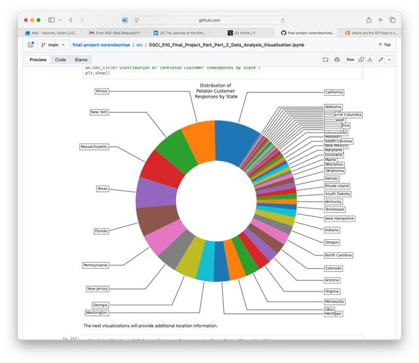The image size is (419, 363).
Task: Click the Raw button
Action: point(350,60)
